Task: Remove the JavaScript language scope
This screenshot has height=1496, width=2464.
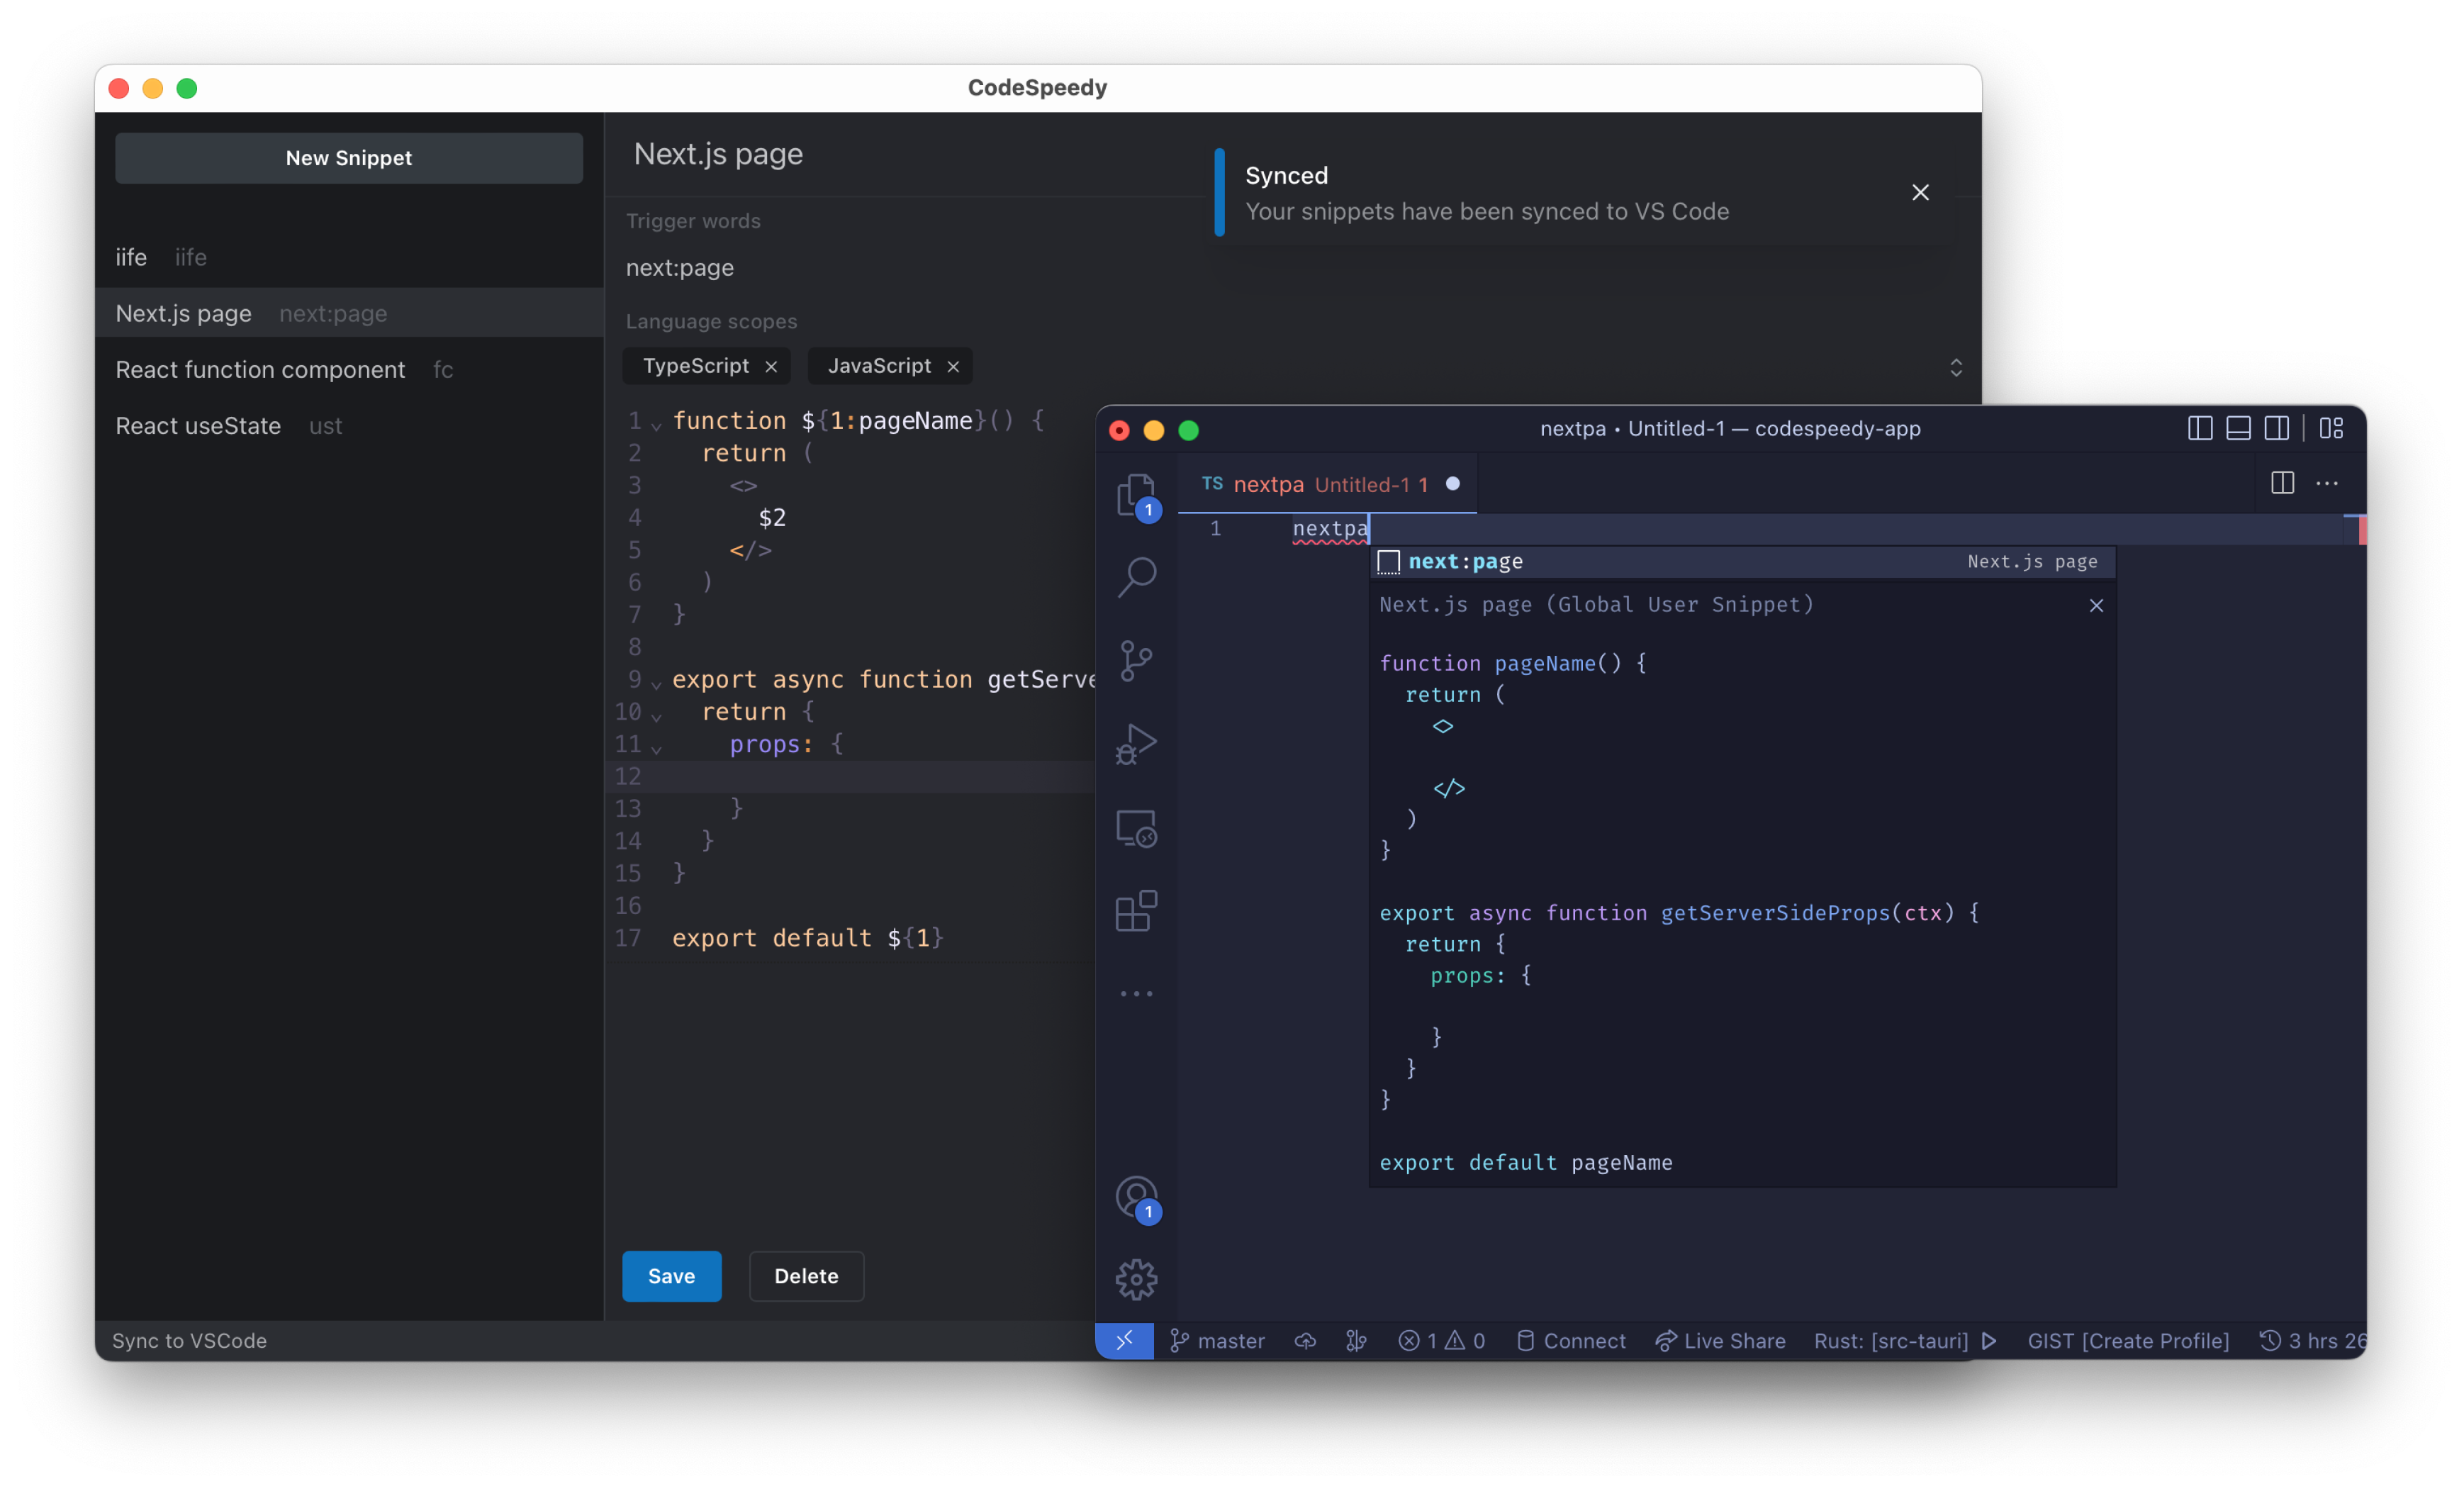Action: 953,366
